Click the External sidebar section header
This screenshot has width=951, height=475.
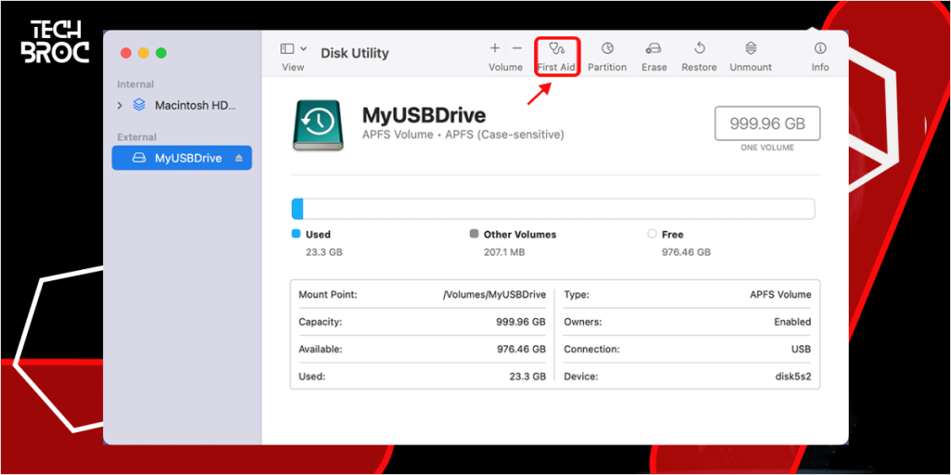pyautogui.click(x=137, y=137)
